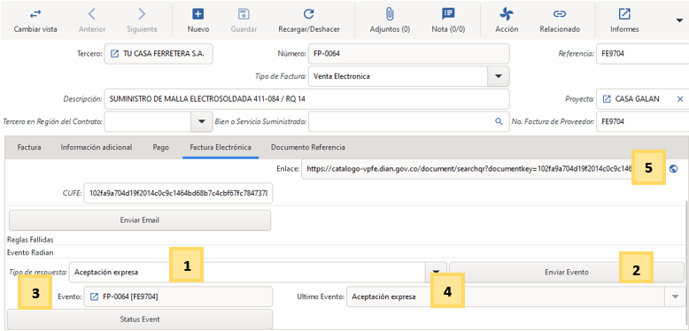Click the Reglas Fallidas section label
Image resolution: width=689 pixels, height=331 pixels.
tap(30, 240)
